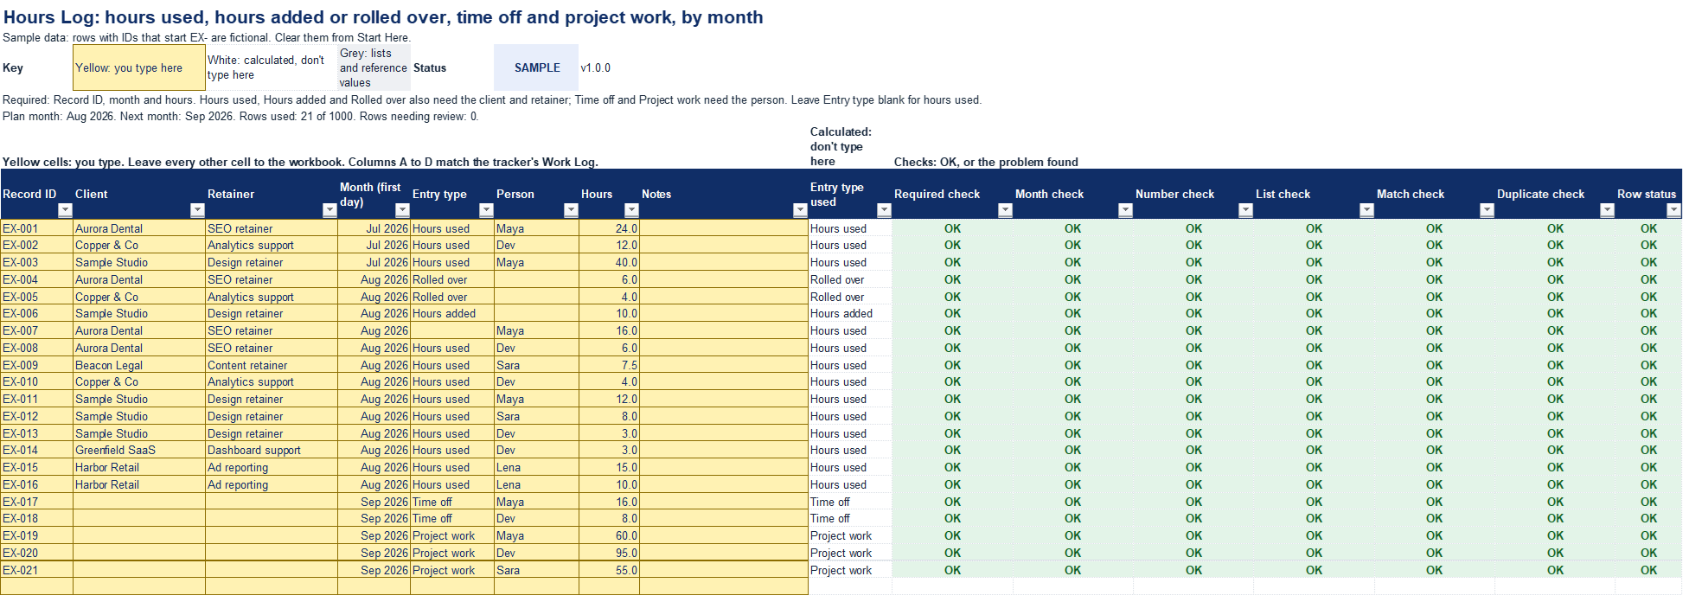This screenshot has width=1689, height=602.
Task: Select Entry type 'Project work' in row EX-020
Action: (452, 553)
